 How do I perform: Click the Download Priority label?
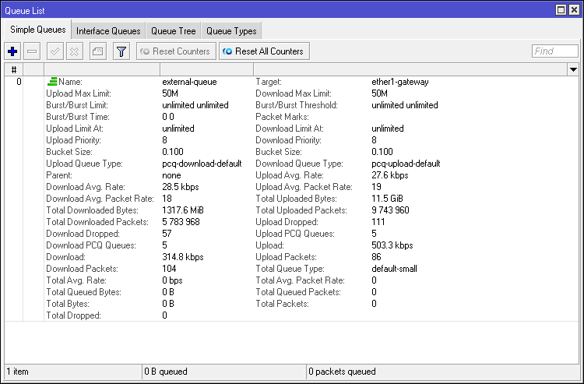[x=289, y=140]
